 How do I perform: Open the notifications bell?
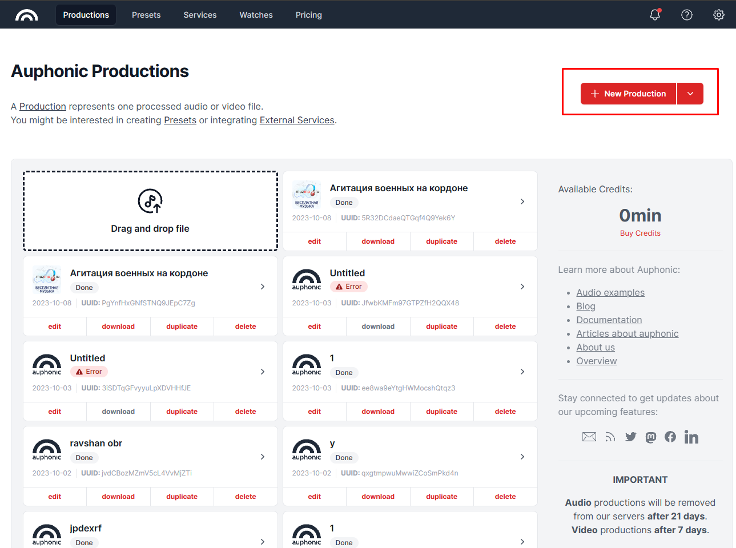(x=655, y=15)
